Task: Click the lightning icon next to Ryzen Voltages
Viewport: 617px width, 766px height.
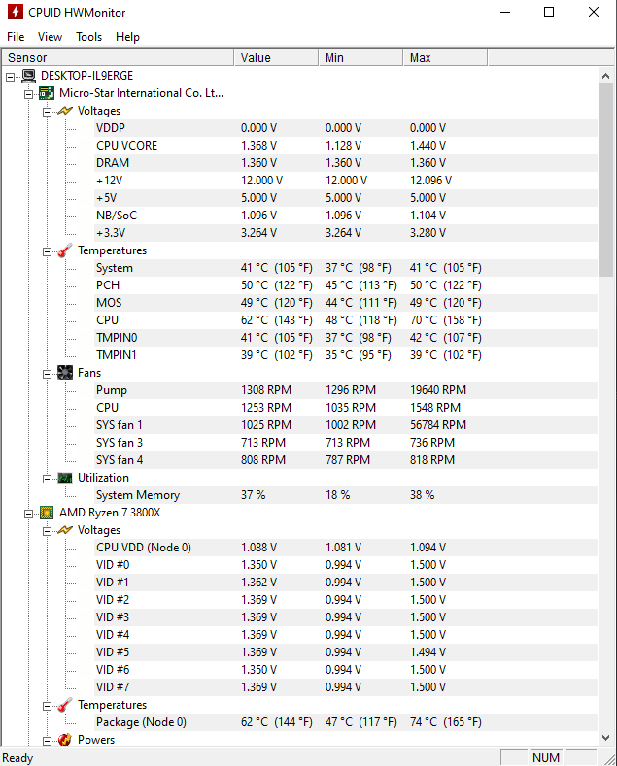Action: pyautogui.click(x=65, y=530)
